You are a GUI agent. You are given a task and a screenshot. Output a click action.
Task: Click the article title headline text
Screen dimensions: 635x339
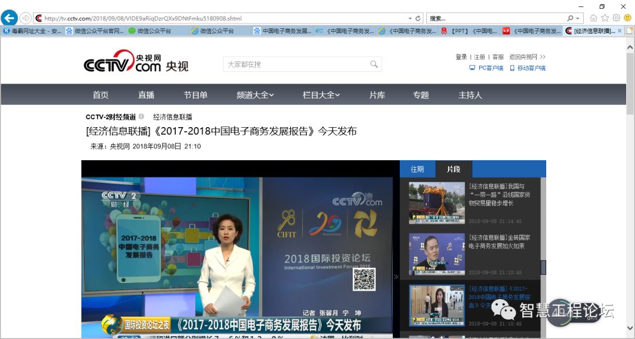[x=221, y=131]
